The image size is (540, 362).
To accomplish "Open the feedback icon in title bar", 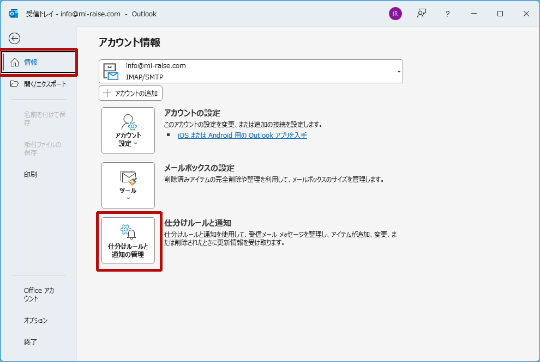I will (x=422, y=14).
